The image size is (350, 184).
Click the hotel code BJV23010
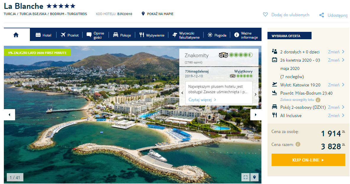click(x=125, y=14)
